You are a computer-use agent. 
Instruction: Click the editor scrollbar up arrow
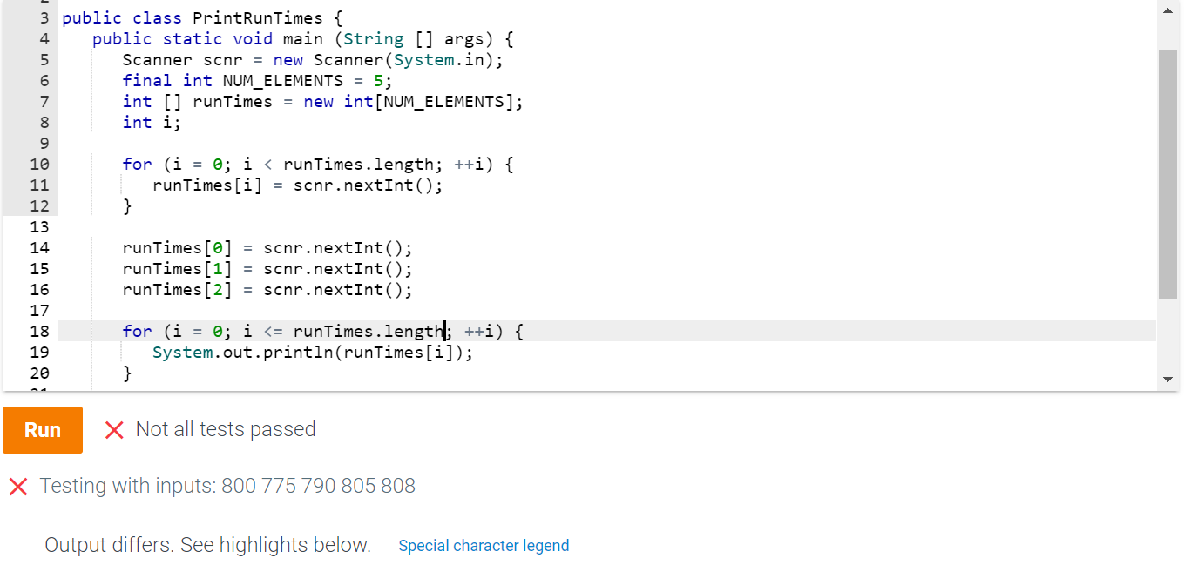1168,10
